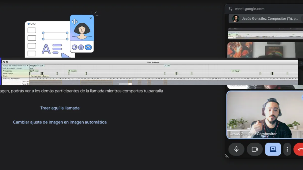
Task: Close the Línea de tiempo timeline window
Action: (x=4, y=62)
